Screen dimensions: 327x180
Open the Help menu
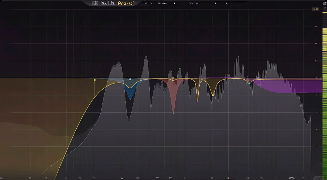228,3
